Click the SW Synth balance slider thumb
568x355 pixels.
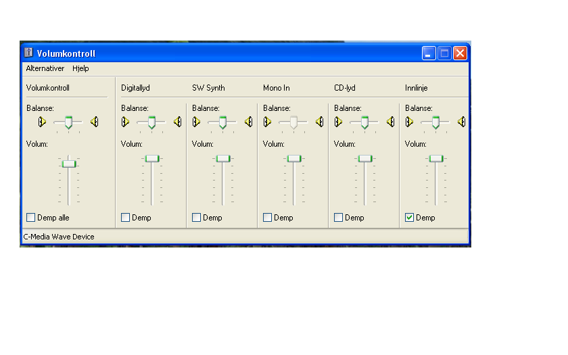pyautogui.click(x=222, y=122)
